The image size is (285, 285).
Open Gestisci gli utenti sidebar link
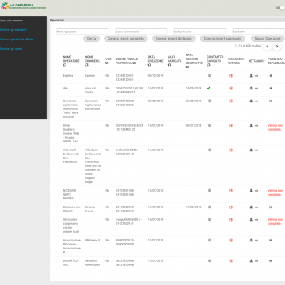coord(11,49)
